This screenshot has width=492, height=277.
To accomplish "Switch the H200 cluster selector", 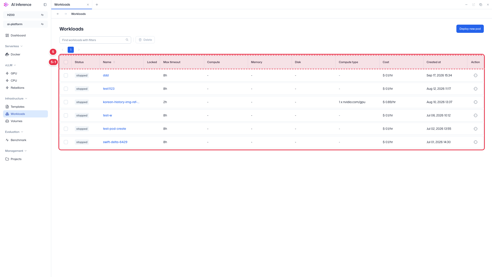I will 25,15.
